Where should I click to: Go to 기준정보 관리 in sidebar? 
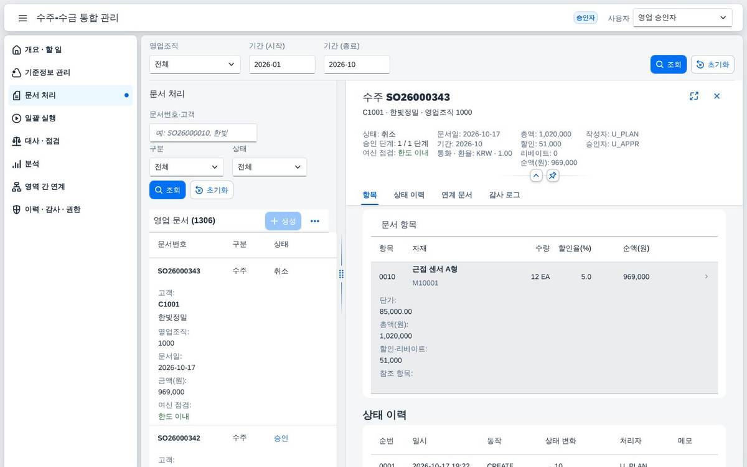point(70,73)
